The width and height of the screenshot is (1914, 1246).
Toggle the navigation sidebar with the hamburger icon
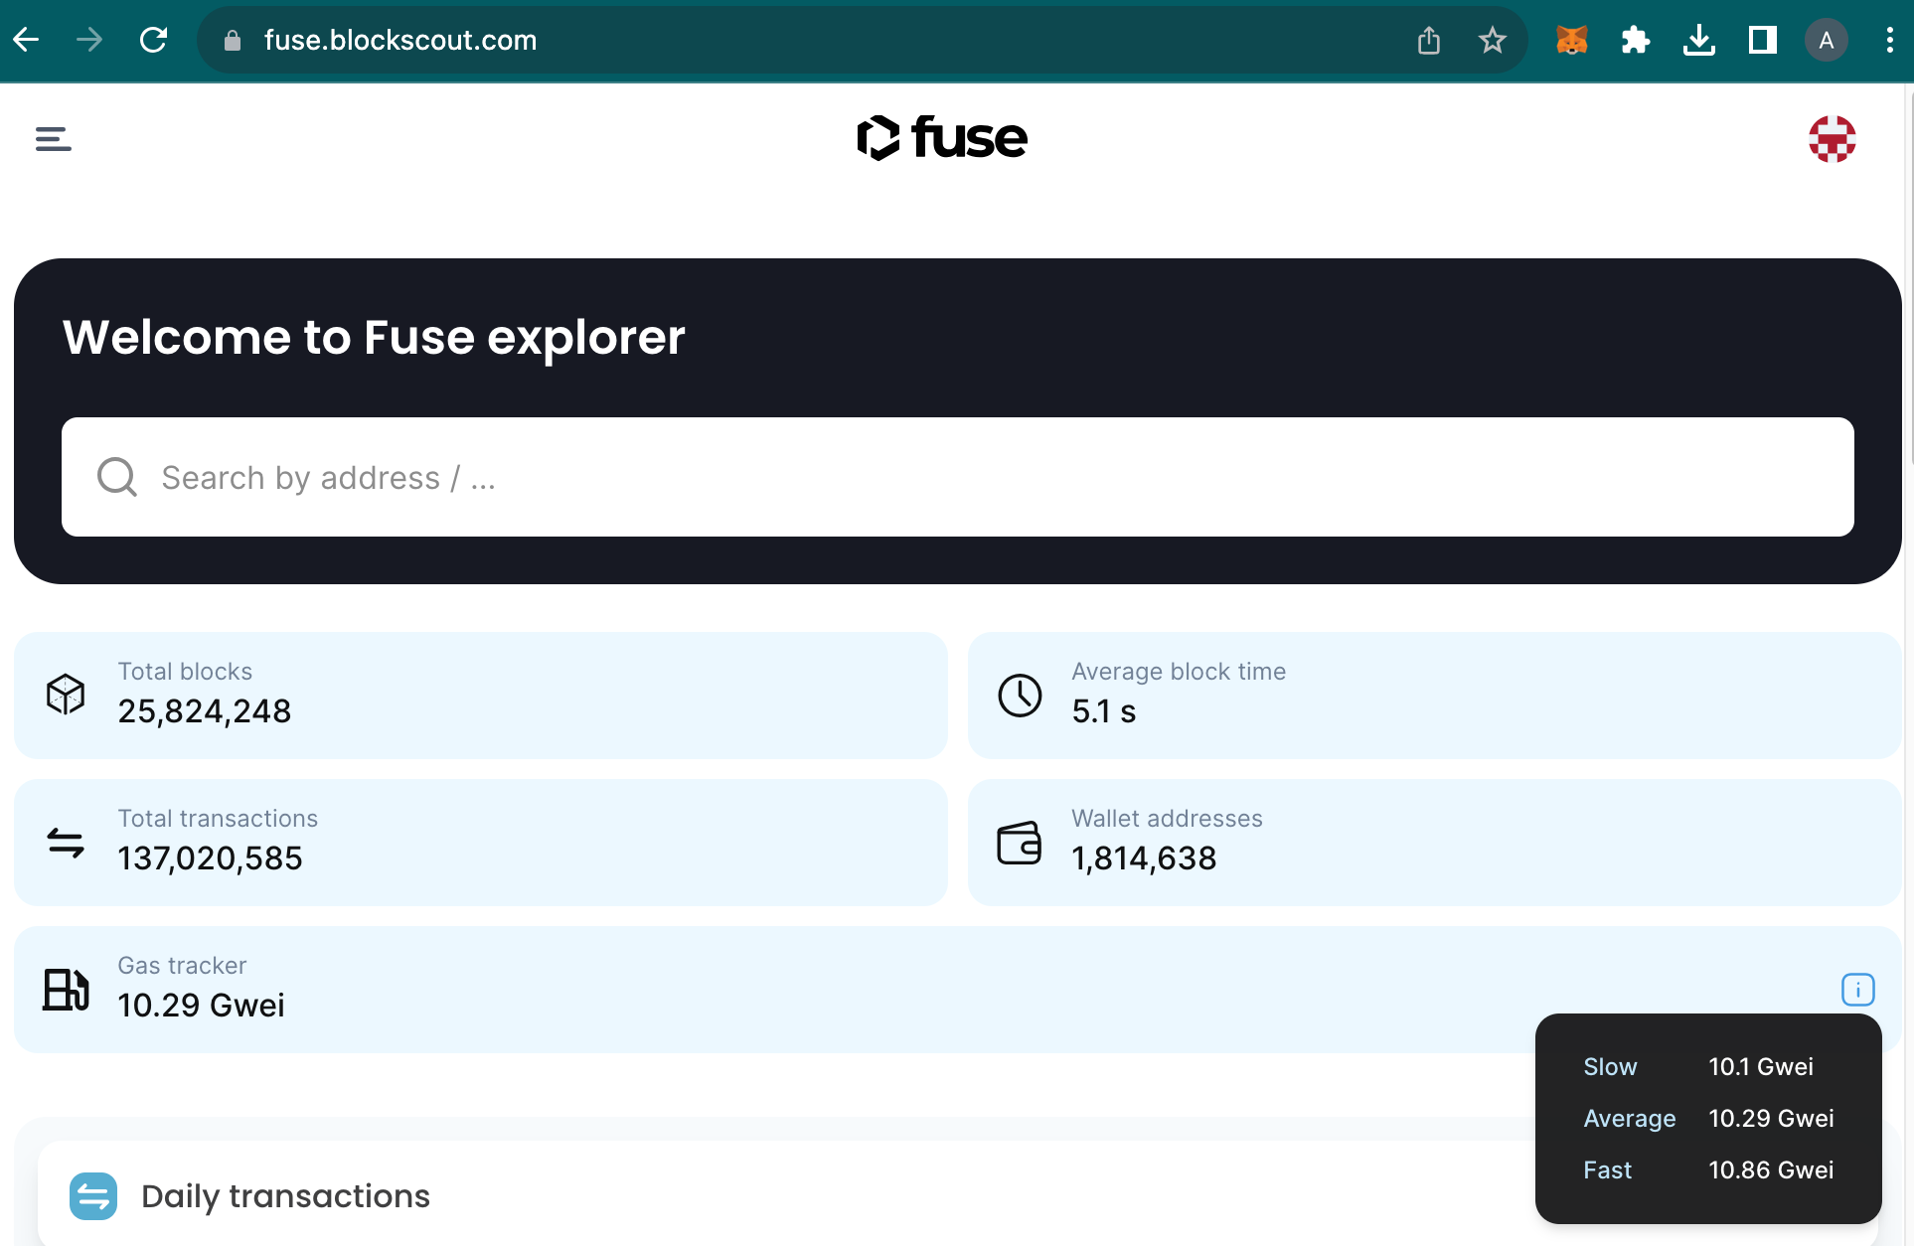coord(52,138)
